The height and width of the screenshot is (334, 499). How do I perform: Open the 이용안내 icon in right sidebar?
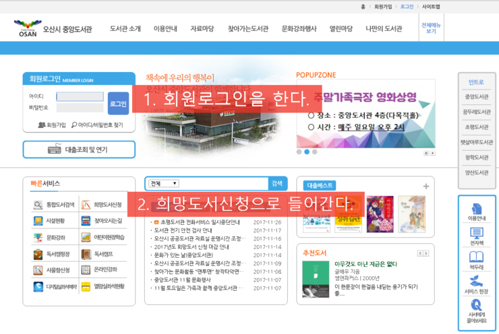click(476, 210)
